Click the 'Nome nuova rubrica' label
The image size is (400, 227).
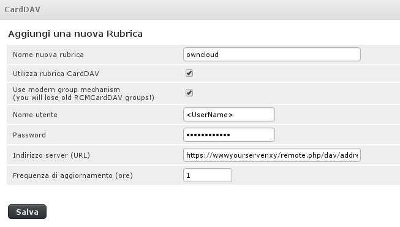pyautogui.click(x=48, y=55)
